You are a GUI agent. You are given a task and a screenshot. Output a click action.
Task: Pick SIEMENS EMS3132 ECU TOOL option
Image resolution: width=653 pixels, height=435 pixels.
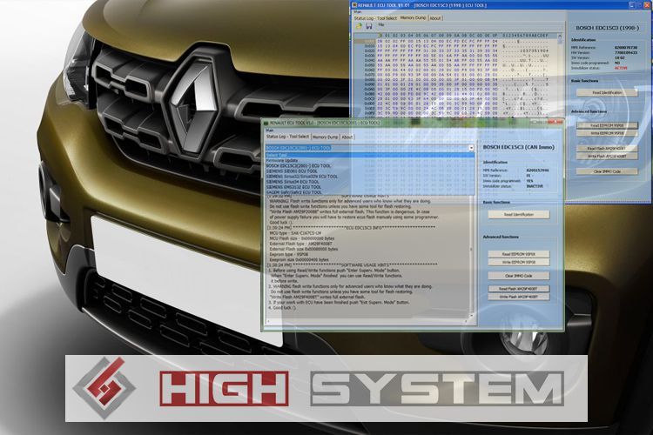point(370,187)
